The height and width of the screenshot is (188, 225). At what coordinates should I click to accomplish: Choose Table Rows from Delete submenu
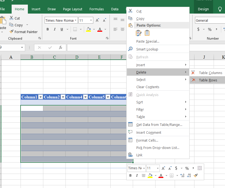coord(208,80)
